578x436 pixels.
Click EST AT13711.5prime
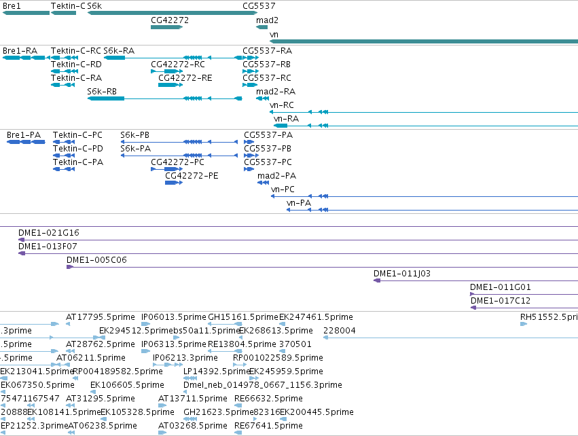193,399
